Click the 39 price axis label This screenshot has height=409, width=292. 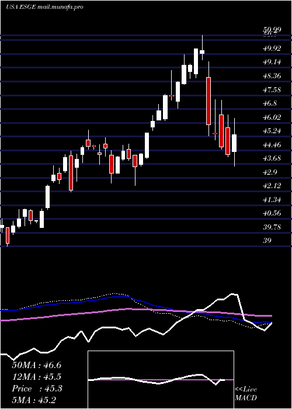coord(267,240)
